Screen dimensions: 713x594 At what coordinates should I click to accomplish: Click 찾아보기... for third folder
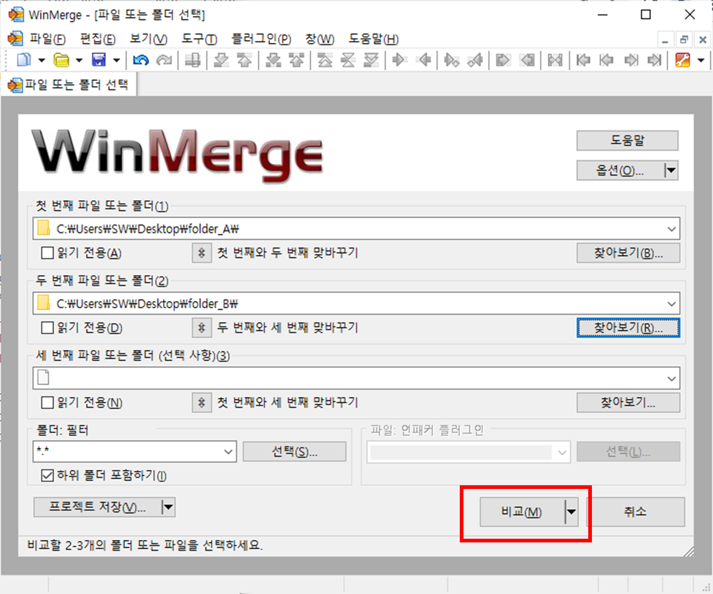(628, 403)
